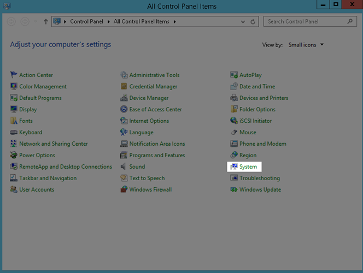
Task: Click the window title bar system icon
Action: pos(7,6)
